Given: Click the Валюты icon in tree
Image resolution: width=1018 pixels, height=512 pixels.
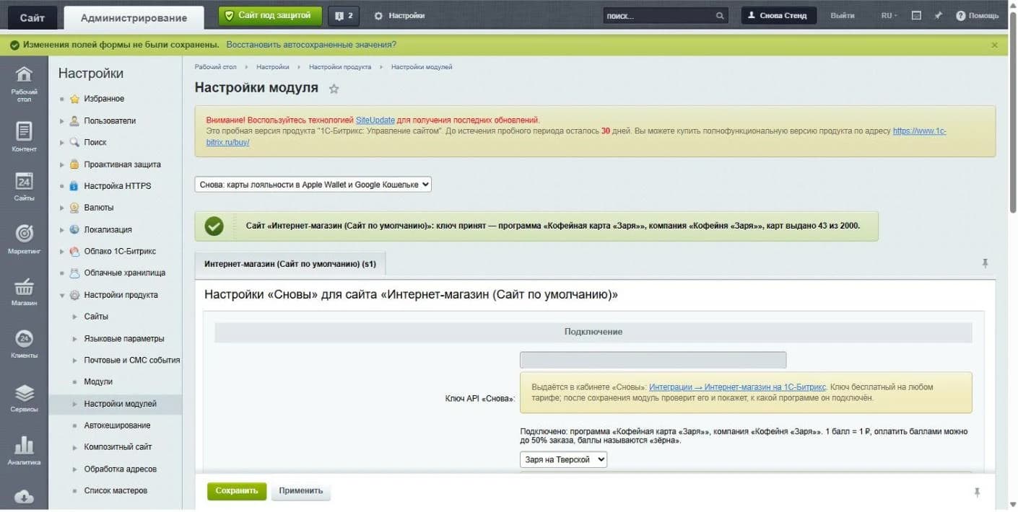Looking at the screenshot, I should point(74,208).
